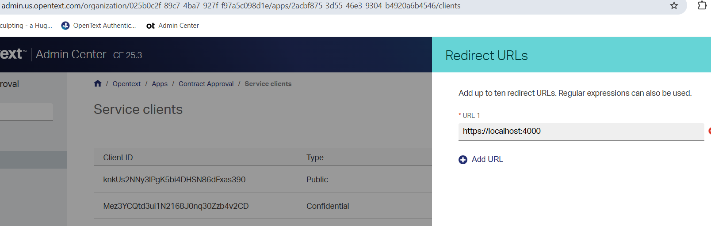
Task: Click the Public type cell
Action: tap(317, 180)
